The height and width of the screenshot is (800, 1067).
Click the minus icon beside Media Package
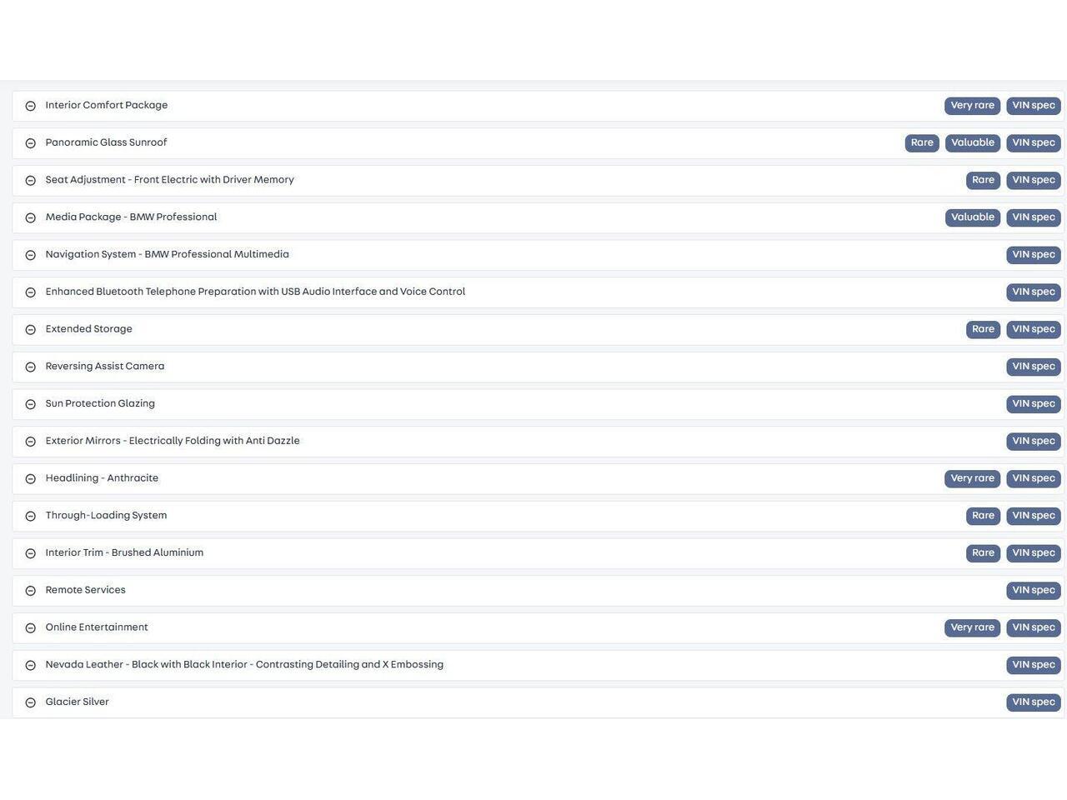(x=31, y=218)
